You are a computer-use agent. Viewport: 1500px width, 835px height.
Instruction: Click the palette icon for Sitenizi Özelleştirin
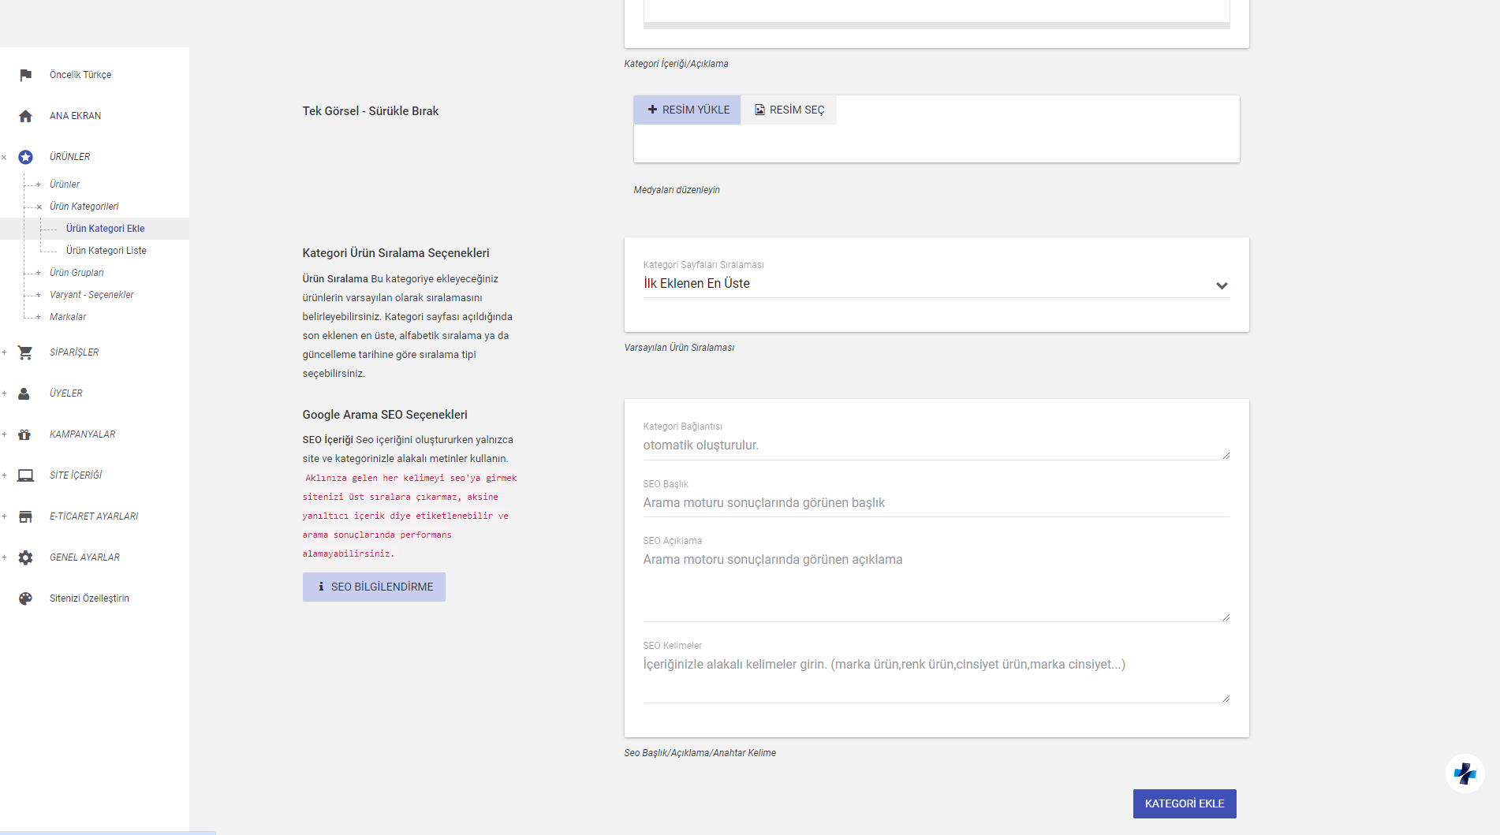[x=25, y=598]
